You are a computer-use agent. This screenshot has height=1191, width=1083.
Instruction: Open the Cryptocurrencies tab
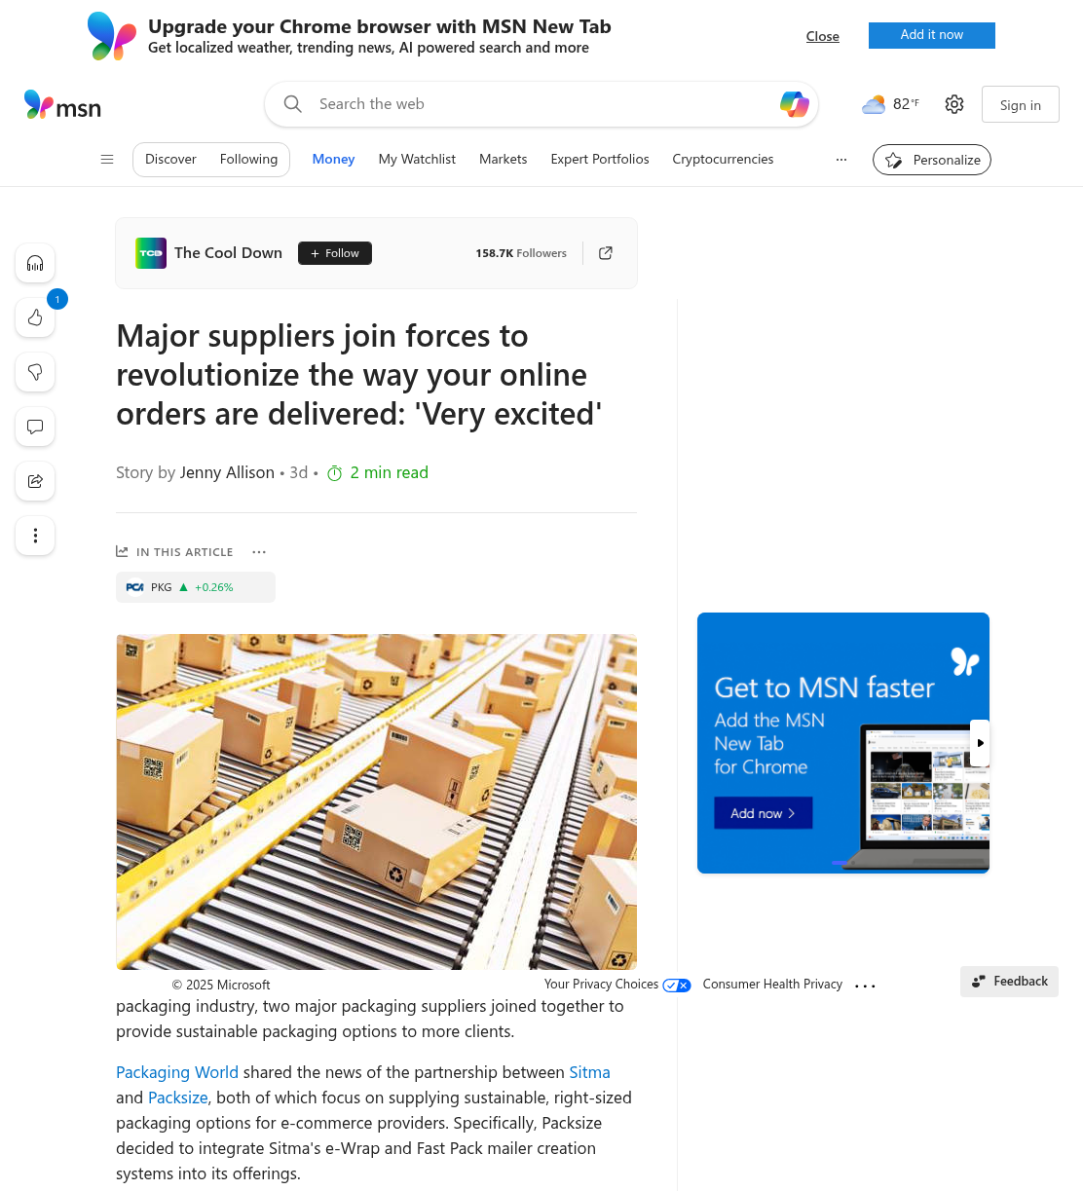723,160
